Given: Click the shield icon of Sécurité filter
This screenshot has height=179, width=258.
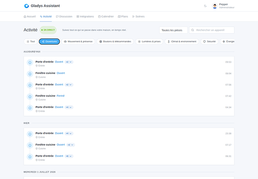Looking at the screenshot, I should pyautogui.click(x=205, y=41).
